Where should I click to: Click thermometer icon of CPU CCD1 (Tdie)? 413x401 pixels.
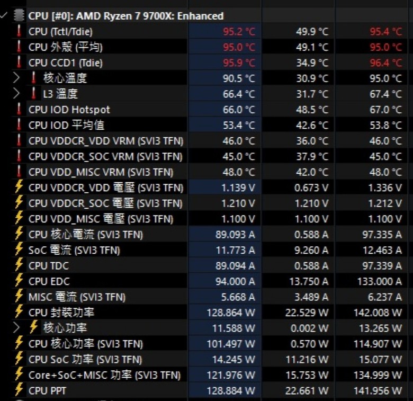pyautogui.click(x=19, y=62)
